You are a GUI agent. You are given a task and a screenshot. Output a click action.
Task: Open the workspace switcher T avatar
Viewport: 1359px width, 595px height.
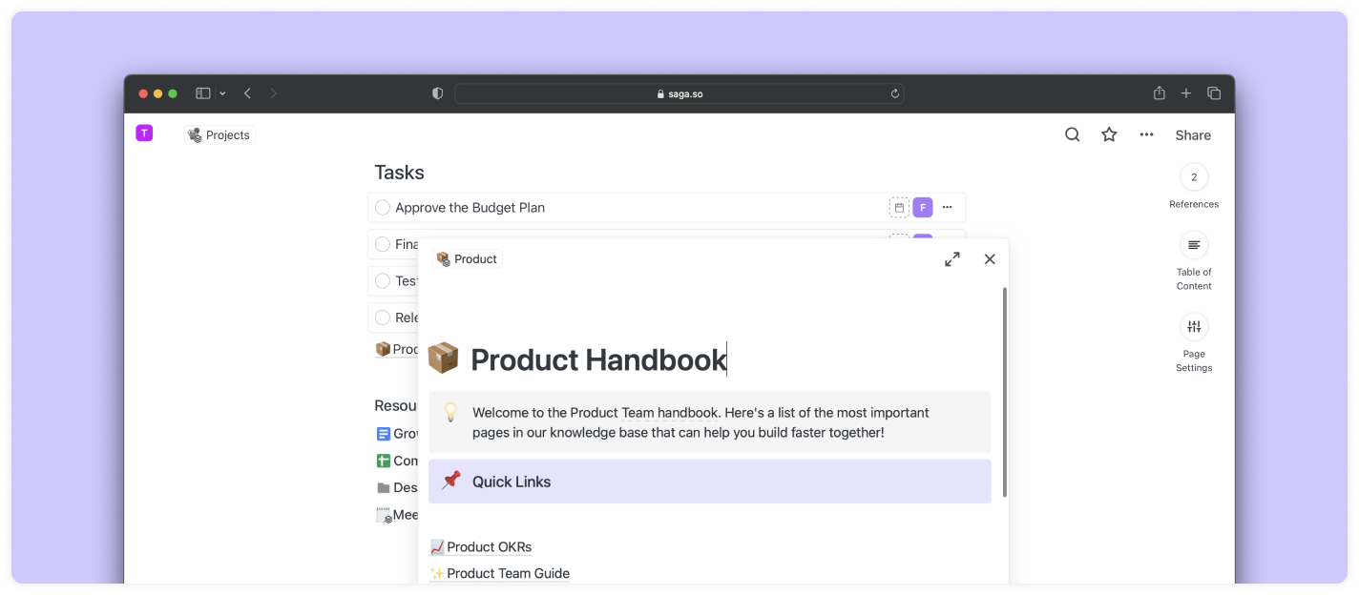[144, 133]
